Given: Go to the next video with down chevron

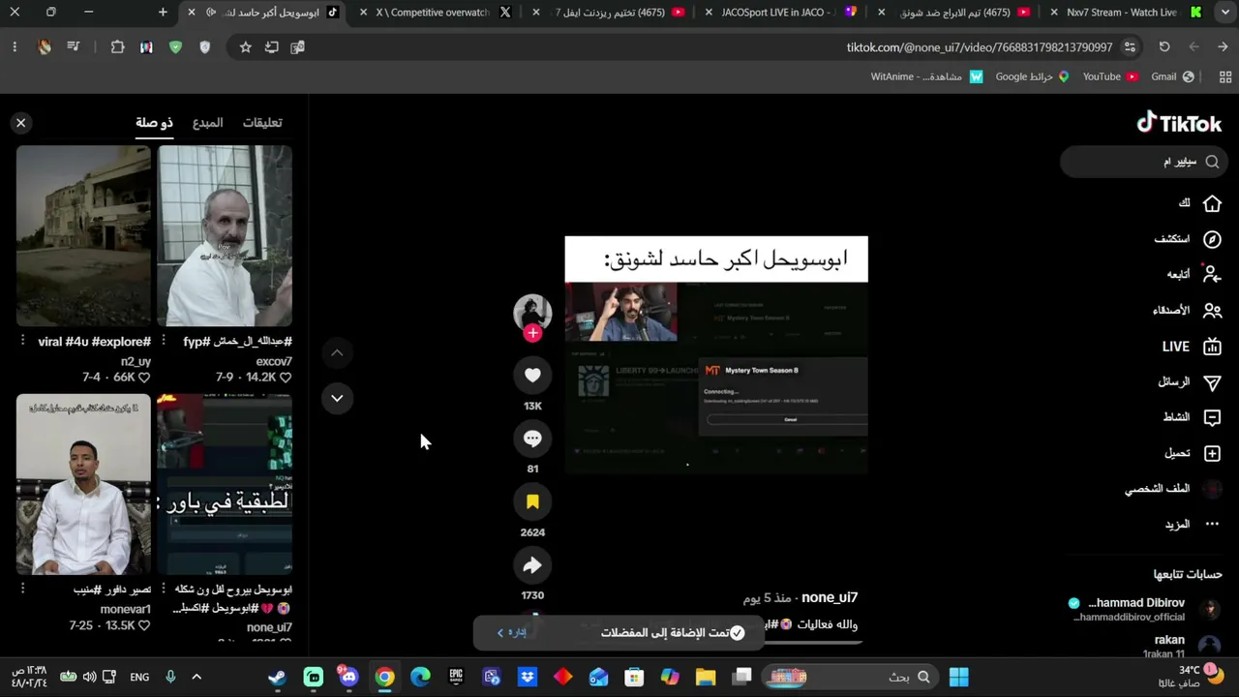Looking at the screenshot, I should coord(337,398).
